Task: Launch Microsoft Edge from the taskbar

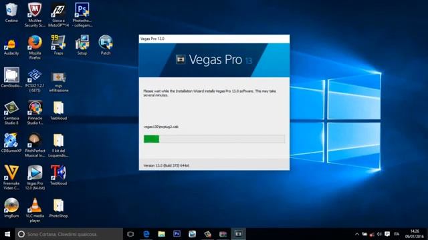Action: click(146, 234)
